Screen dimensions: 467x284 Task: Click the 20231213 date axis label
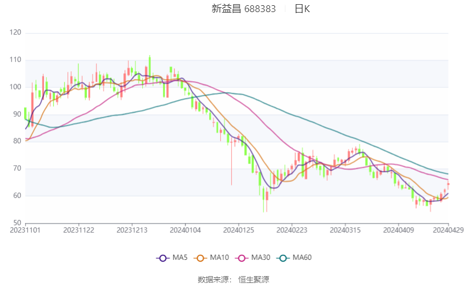(132, 231)
